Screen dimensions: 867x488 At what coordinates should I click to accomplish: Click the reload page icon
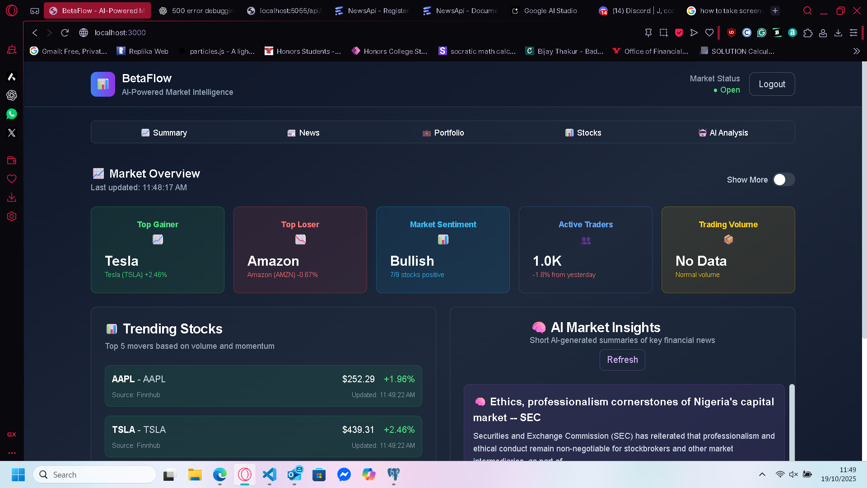[65, 33]
